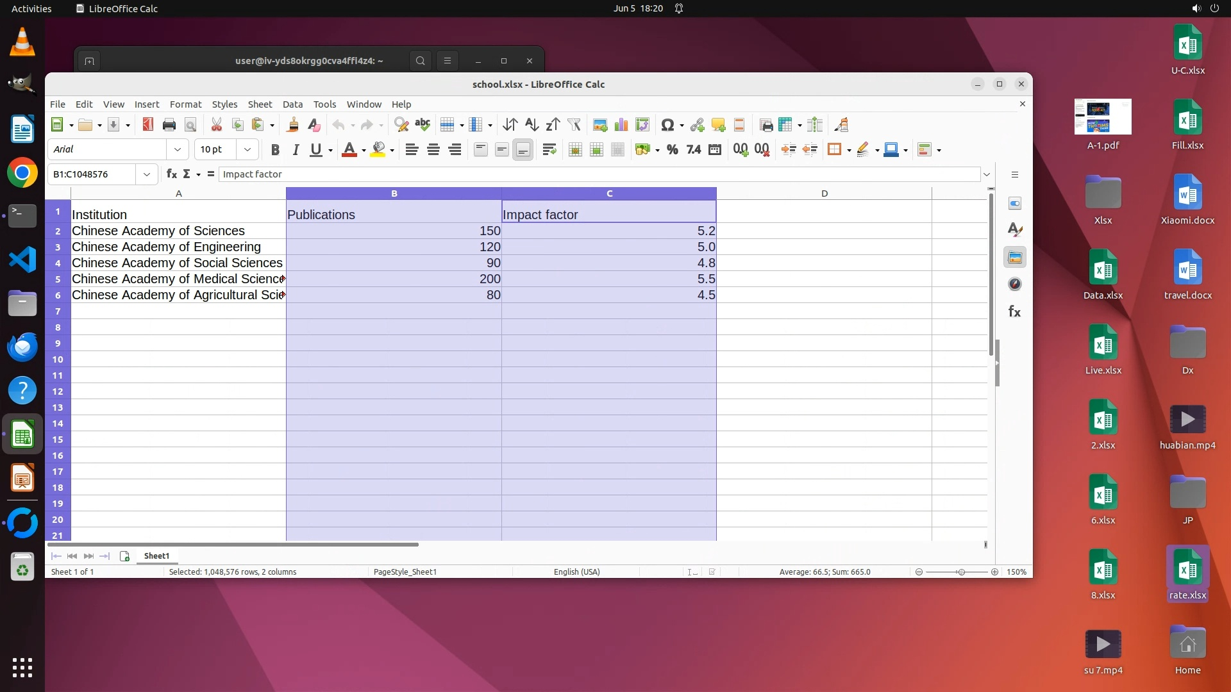The height and width of the screenshot is (692, 1231).
Task: Open the font size dropdown
Action: (x=247, y=149)
